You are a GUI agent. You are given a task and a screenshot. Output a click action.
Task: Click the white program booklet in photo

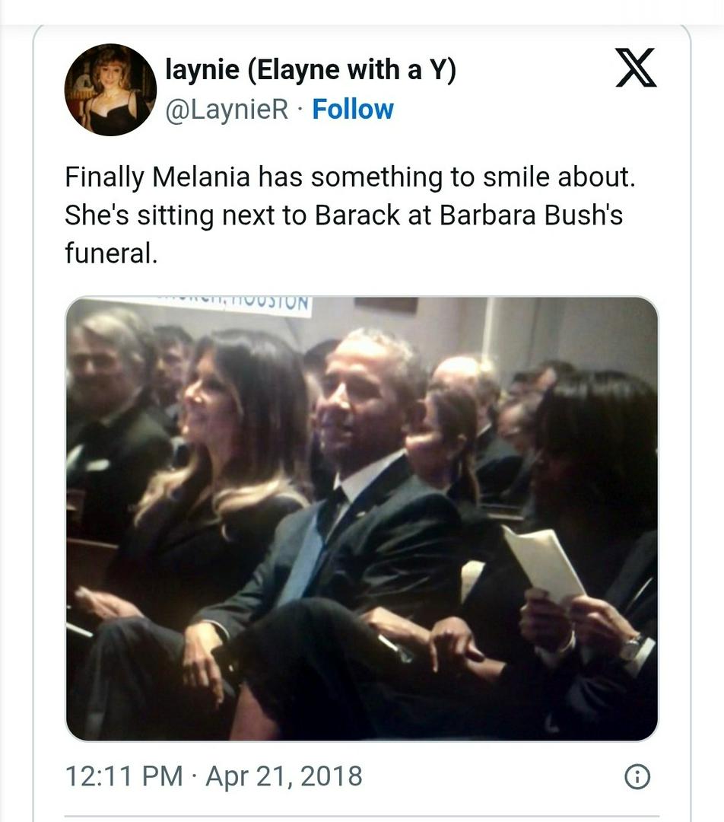[x=544, y=562]
